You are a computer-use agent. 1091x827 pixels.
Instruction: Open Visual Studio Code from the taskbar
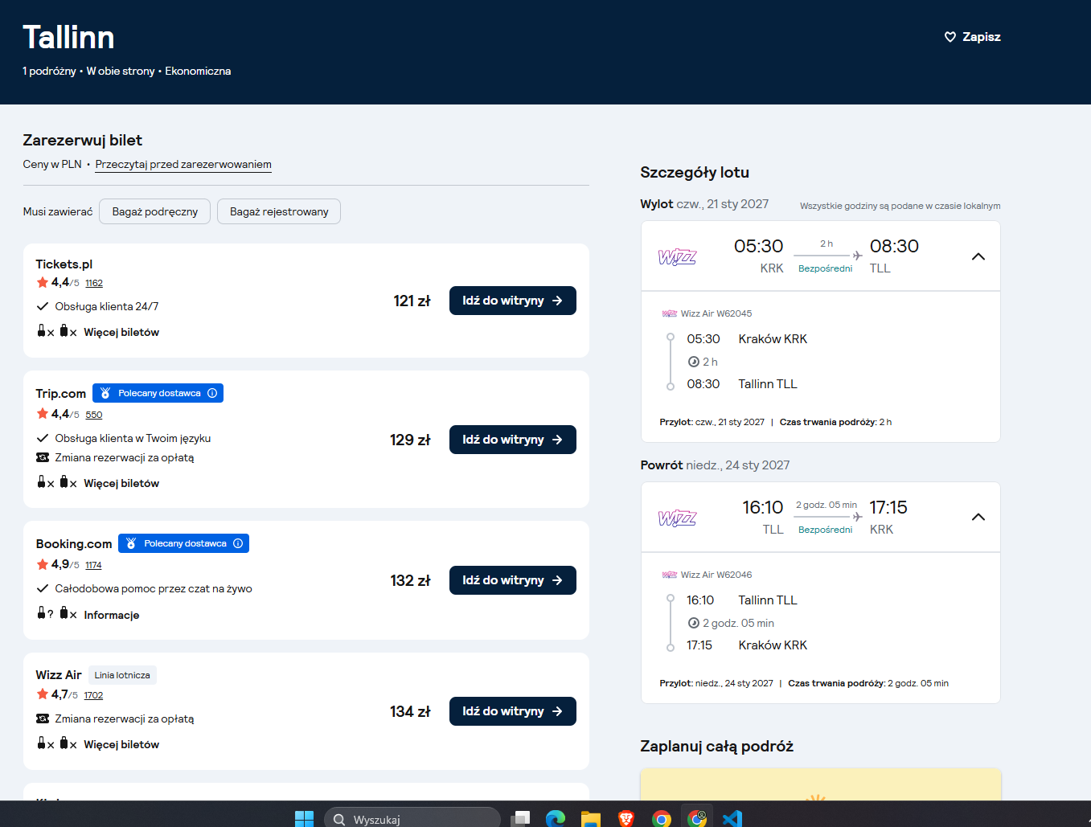click(x=732, y=818)
